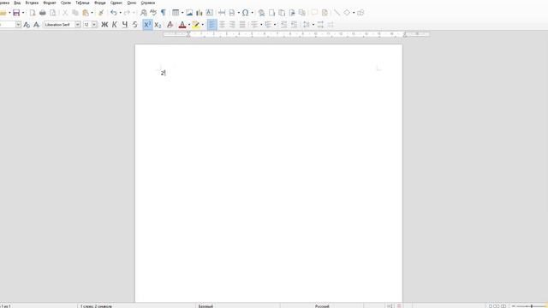
Task: Click the Numbered list icon
Action: click(268, 25)
